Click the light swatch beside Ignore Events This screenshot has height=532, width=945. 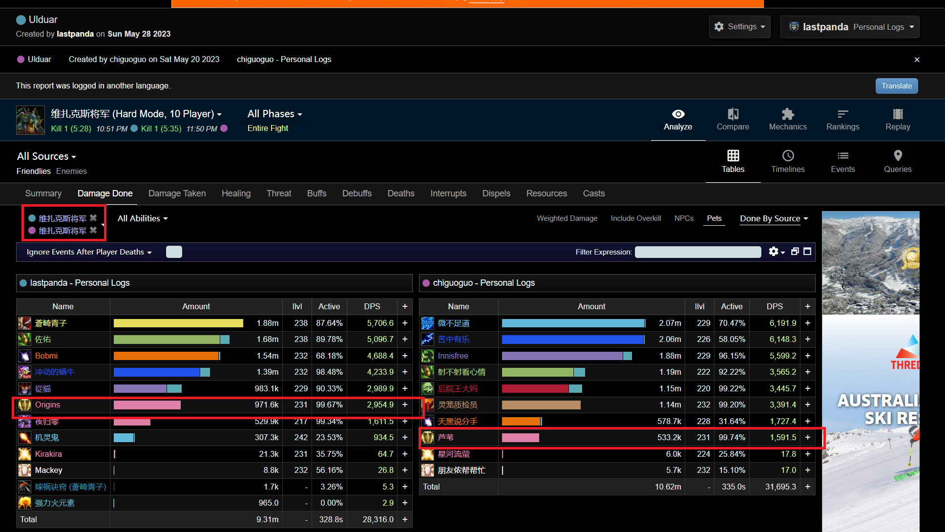(x=174, y=252)
